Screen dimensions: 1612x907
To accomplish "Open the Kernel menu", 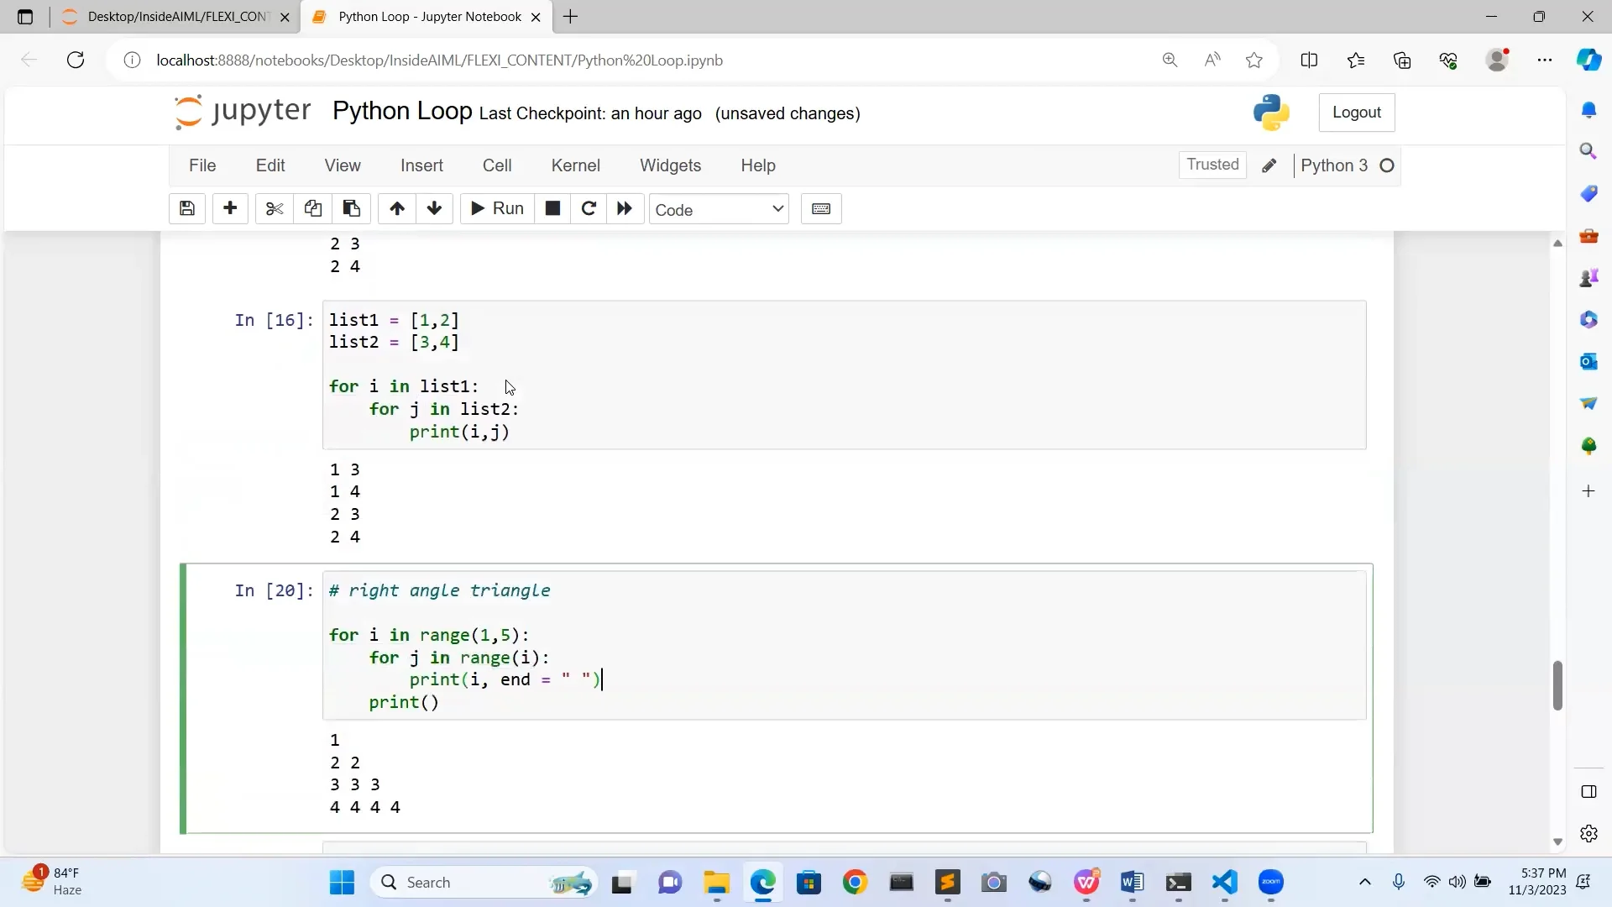I will (x=576, y=165).
